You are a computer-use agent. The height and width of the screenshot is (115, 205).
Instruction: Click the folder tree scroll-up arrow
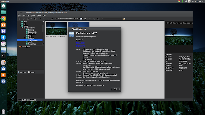point(43,22)
